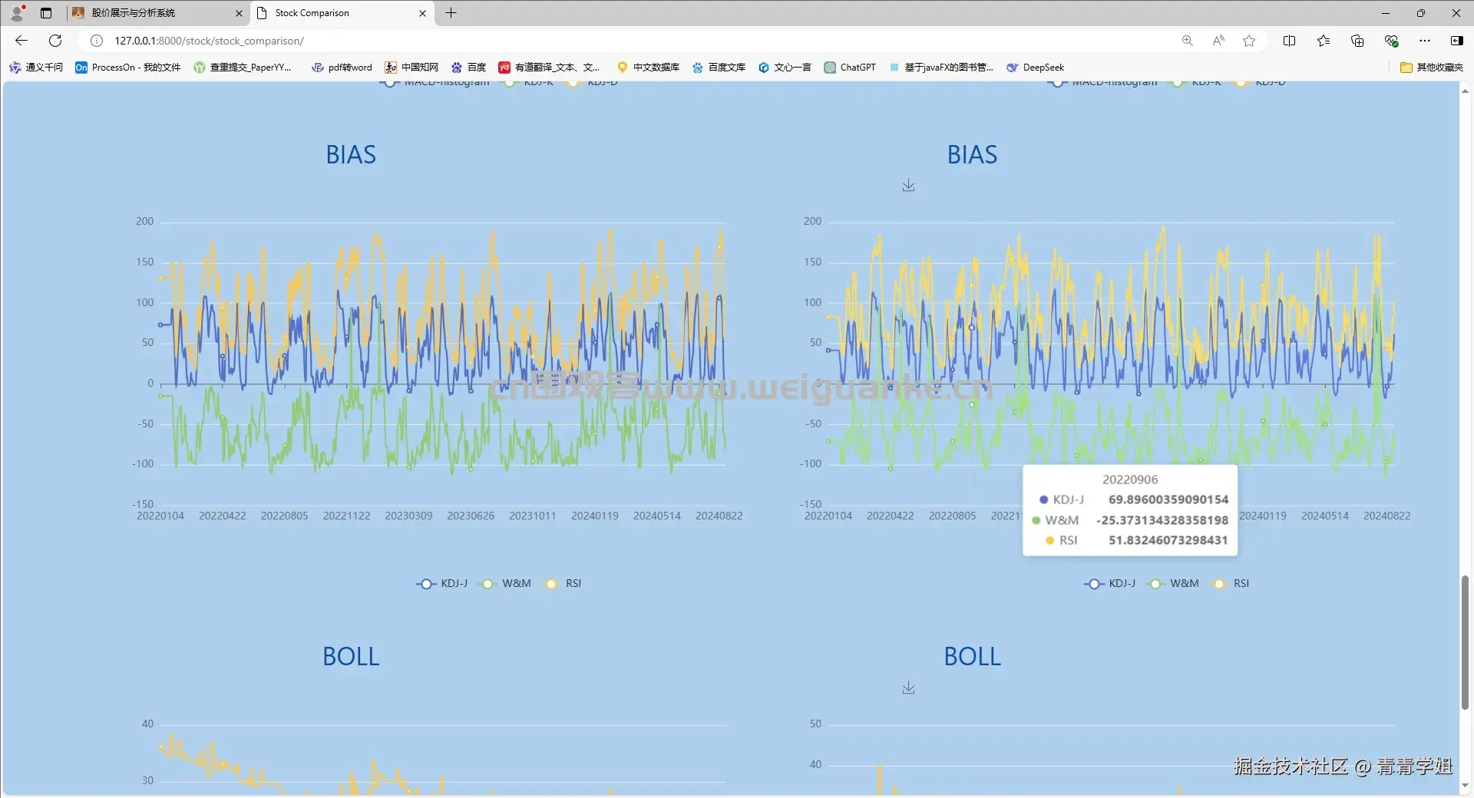
Task: Open the 中文数据库 bookmark
Action: click(x=648, y=68)
